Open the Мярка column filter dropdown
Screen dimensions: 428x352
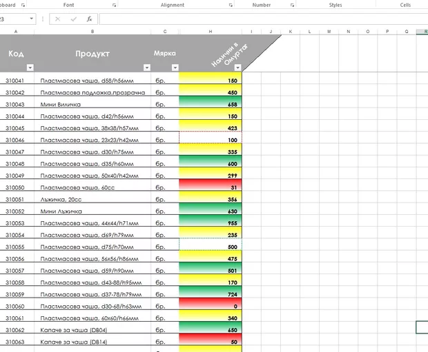174,68
